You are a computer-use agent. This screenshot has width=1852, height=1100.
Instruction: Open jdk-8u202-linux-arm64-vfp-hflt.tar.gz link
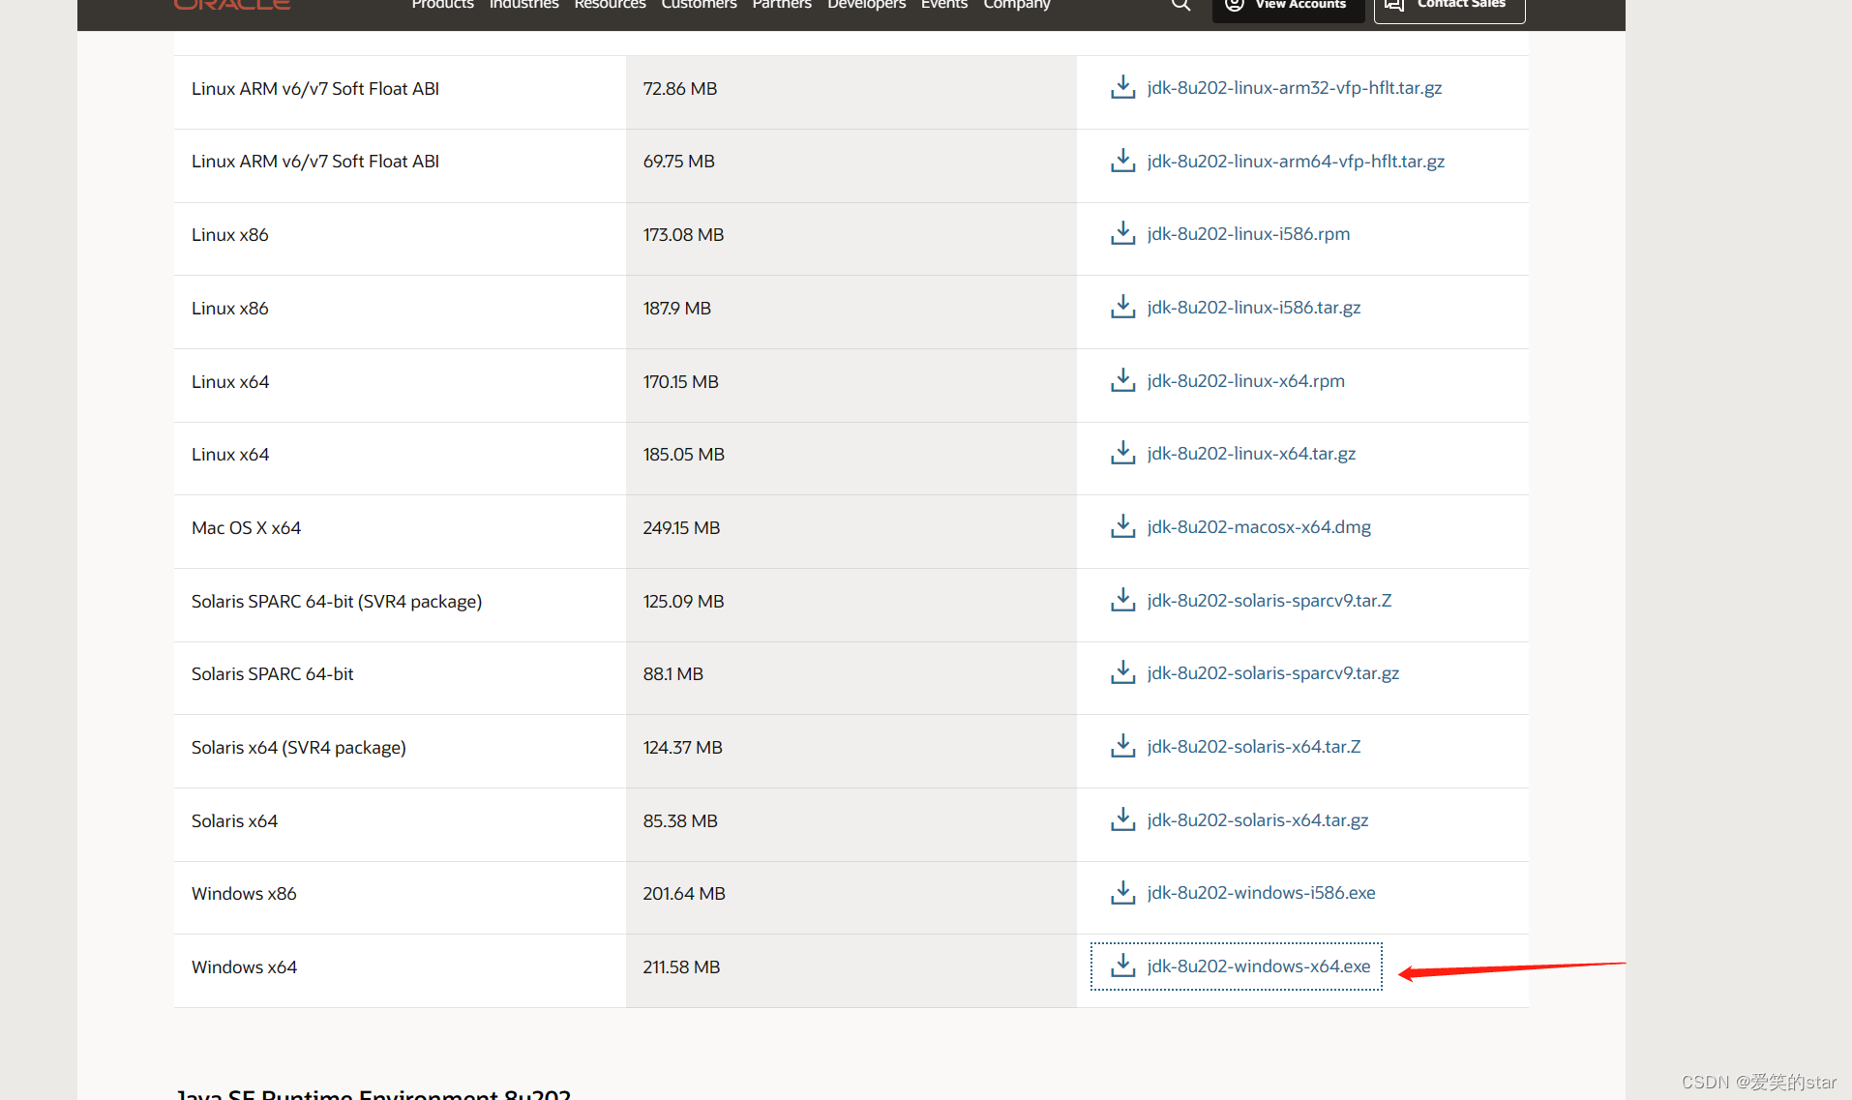pos(1296,161)
